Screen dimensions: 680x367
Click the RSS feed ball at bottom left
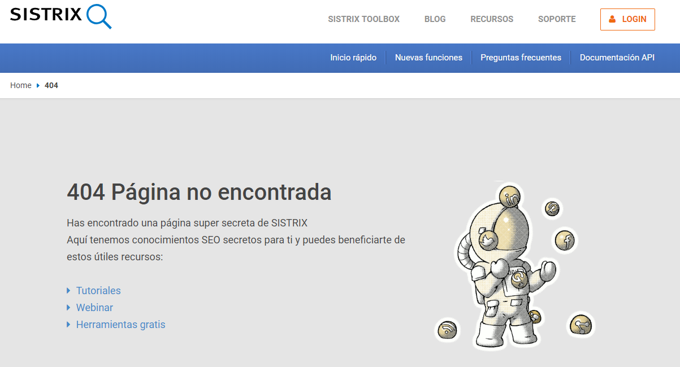447,329
